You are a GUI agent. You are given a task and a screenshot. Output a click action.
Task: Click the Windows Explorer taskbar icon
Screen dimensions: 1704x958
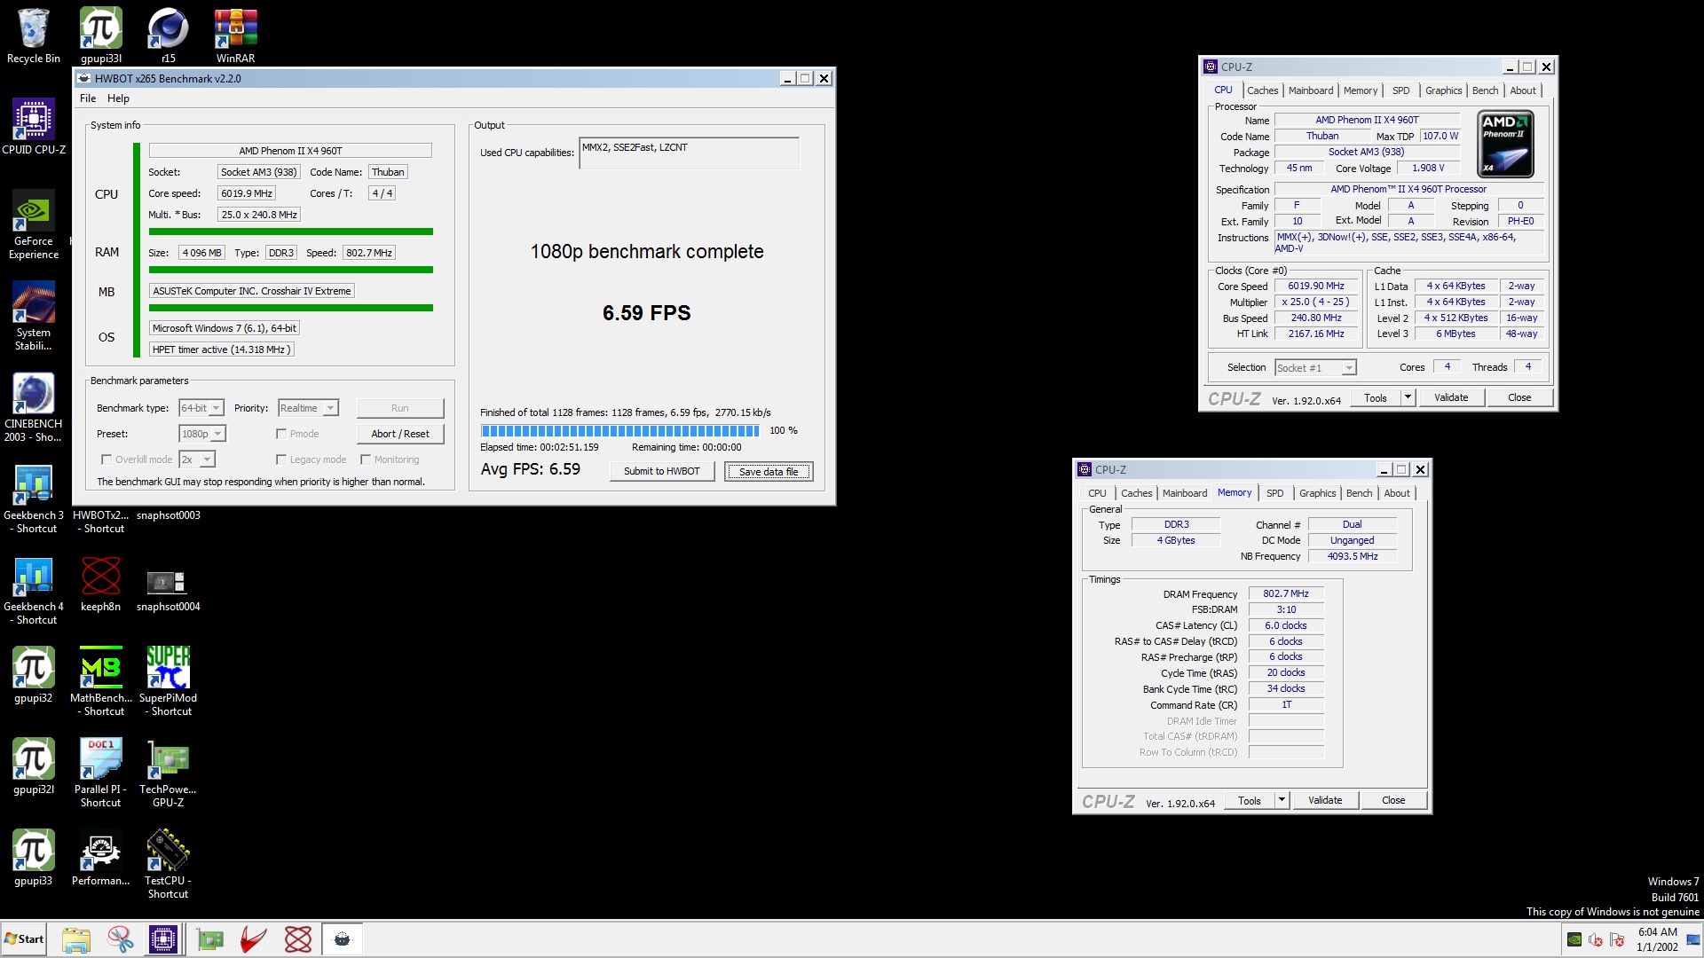[x=76, y=939]
